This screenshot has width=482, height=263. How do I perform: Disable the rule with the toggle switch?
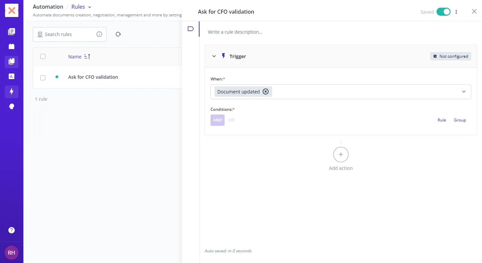point(444,12)
